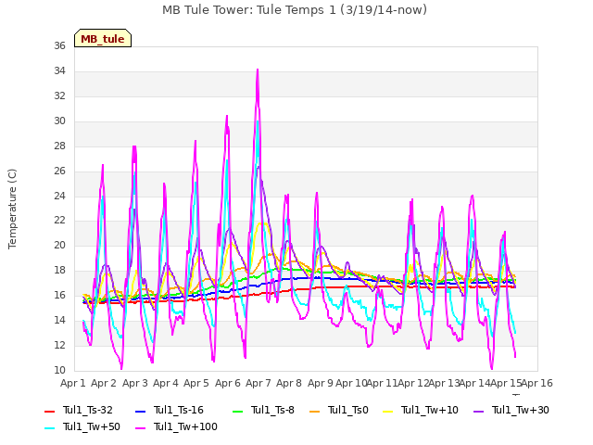Click the Apr 7 x-axis tick label
The width and height of the screenshot is (593, 445).
[259, 383]
